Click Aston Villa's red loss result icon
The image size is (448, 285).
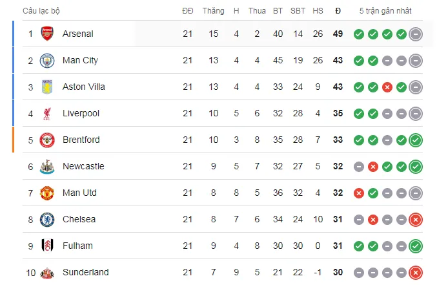pos(387,87)
